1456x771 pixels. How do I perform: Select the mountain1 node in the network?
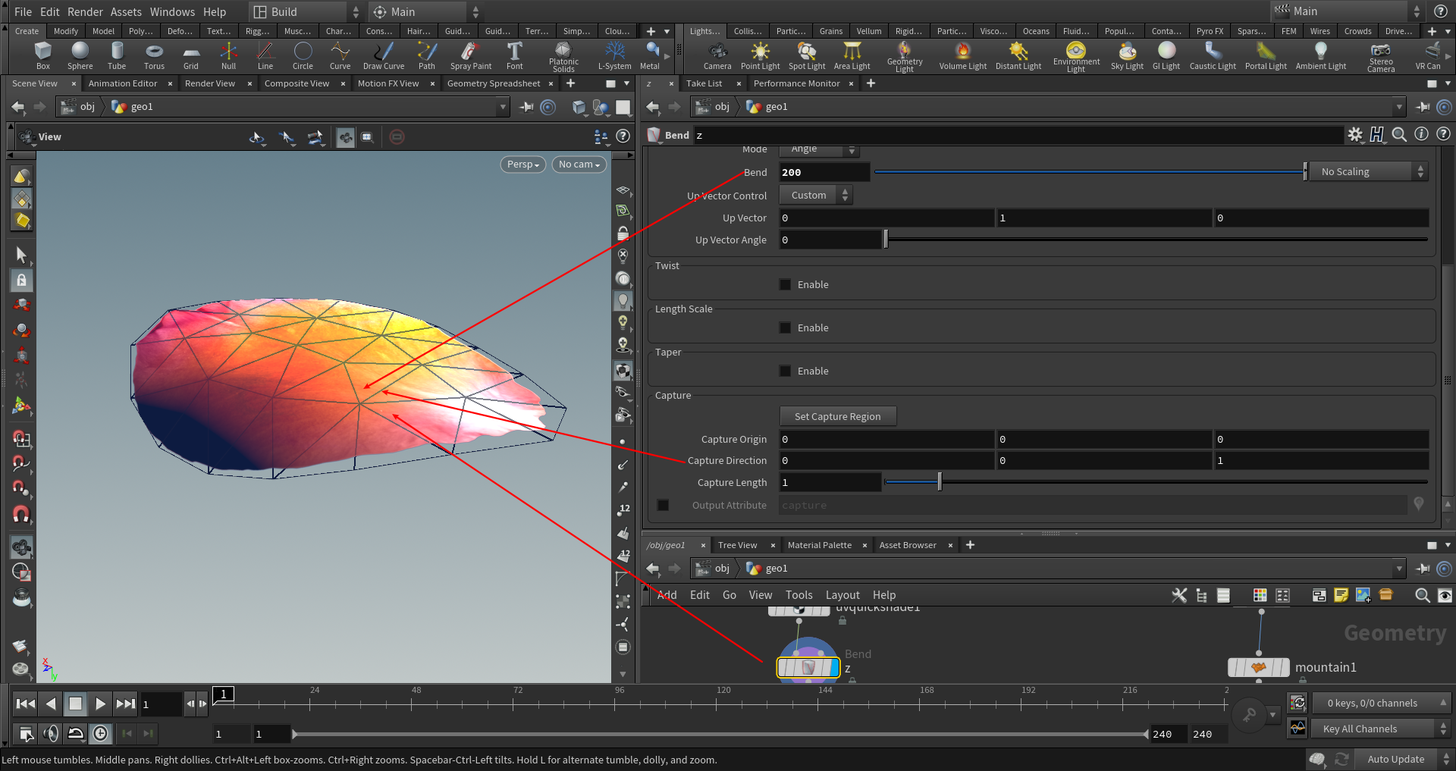tap(1259, 667)
